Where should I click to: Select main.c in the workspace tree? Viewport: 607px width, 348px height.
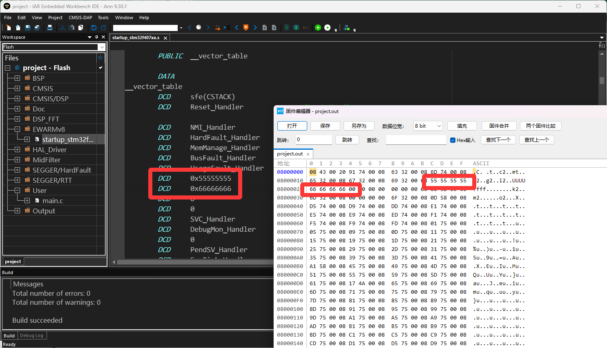(x=53, y=201)
